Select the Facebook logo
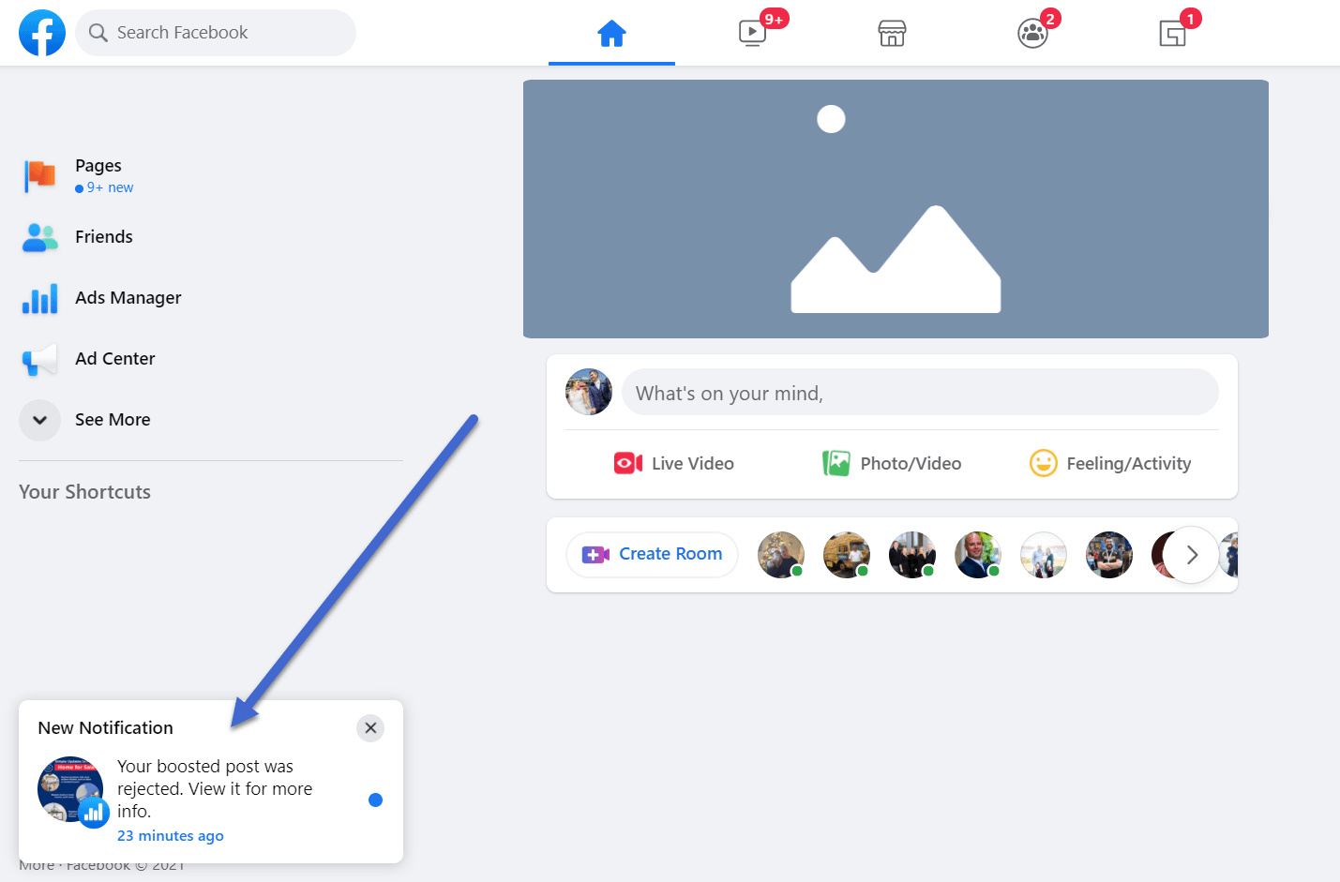 [x=41, y=32]
